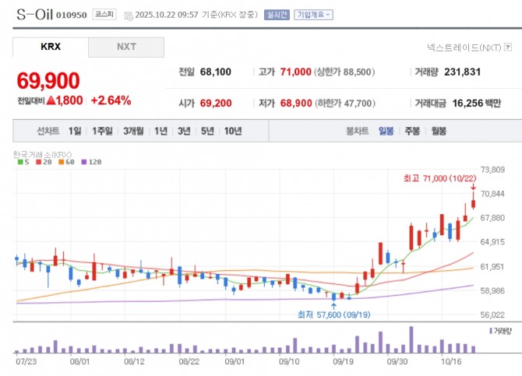
Task: Click the trading value 16,256 백만
Action: tap(476, 104)
